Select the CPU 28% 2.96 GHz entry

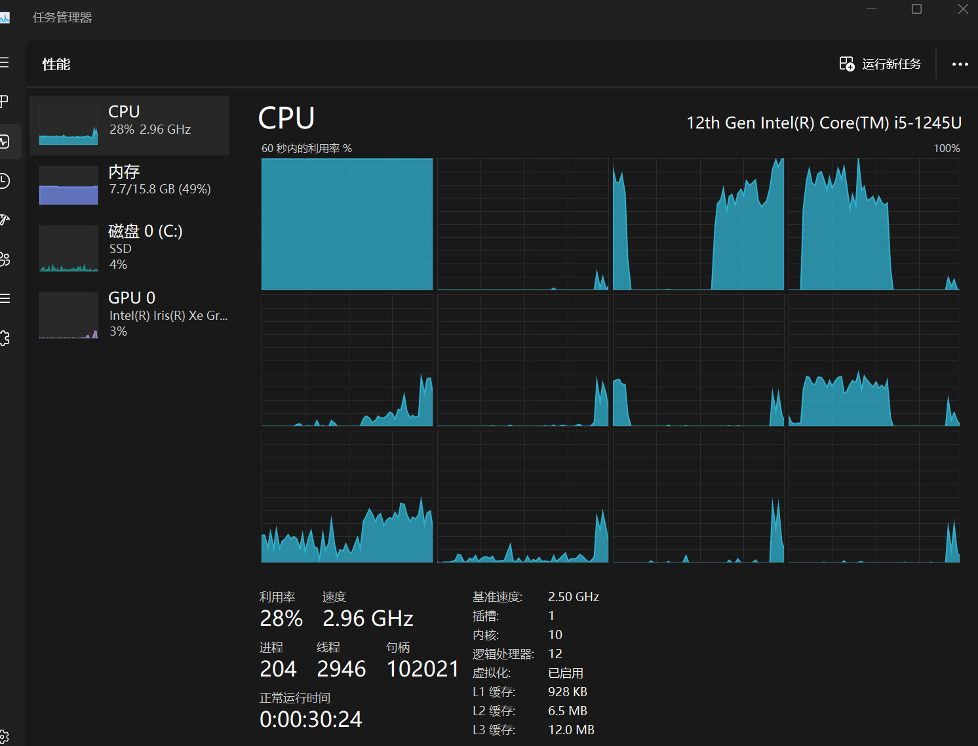tap(129, 125)
